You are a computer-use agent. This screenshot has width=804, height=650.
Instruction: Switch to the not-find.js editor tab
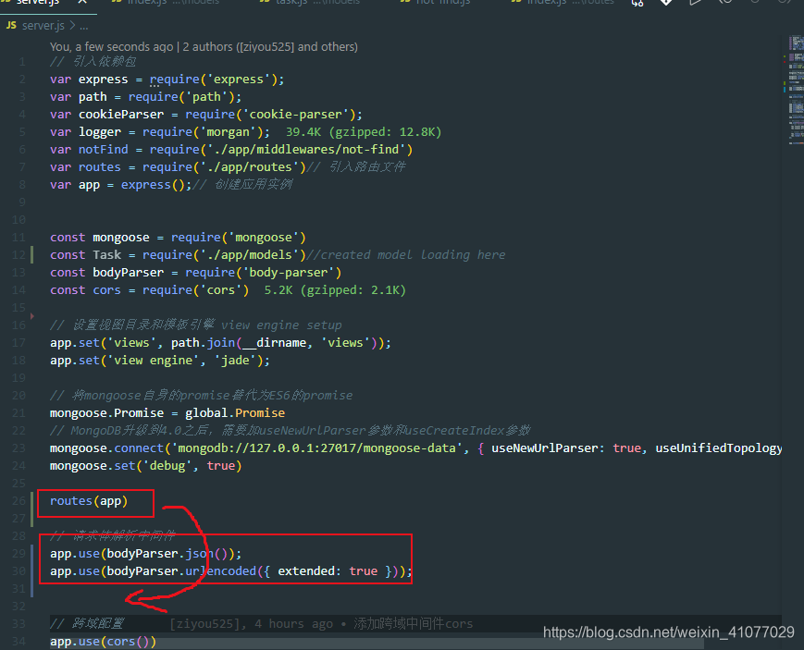(435, 3)
